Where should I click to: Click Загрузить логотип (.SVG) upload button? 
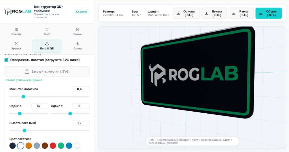point(47,71)
